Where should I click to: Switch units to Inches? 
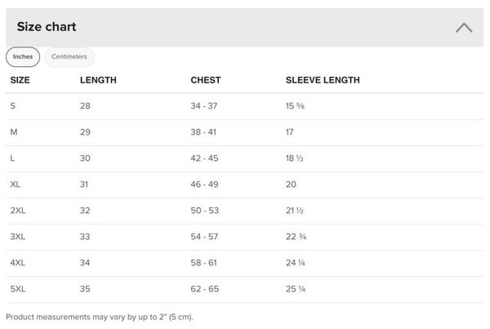(x=23, y=57)
